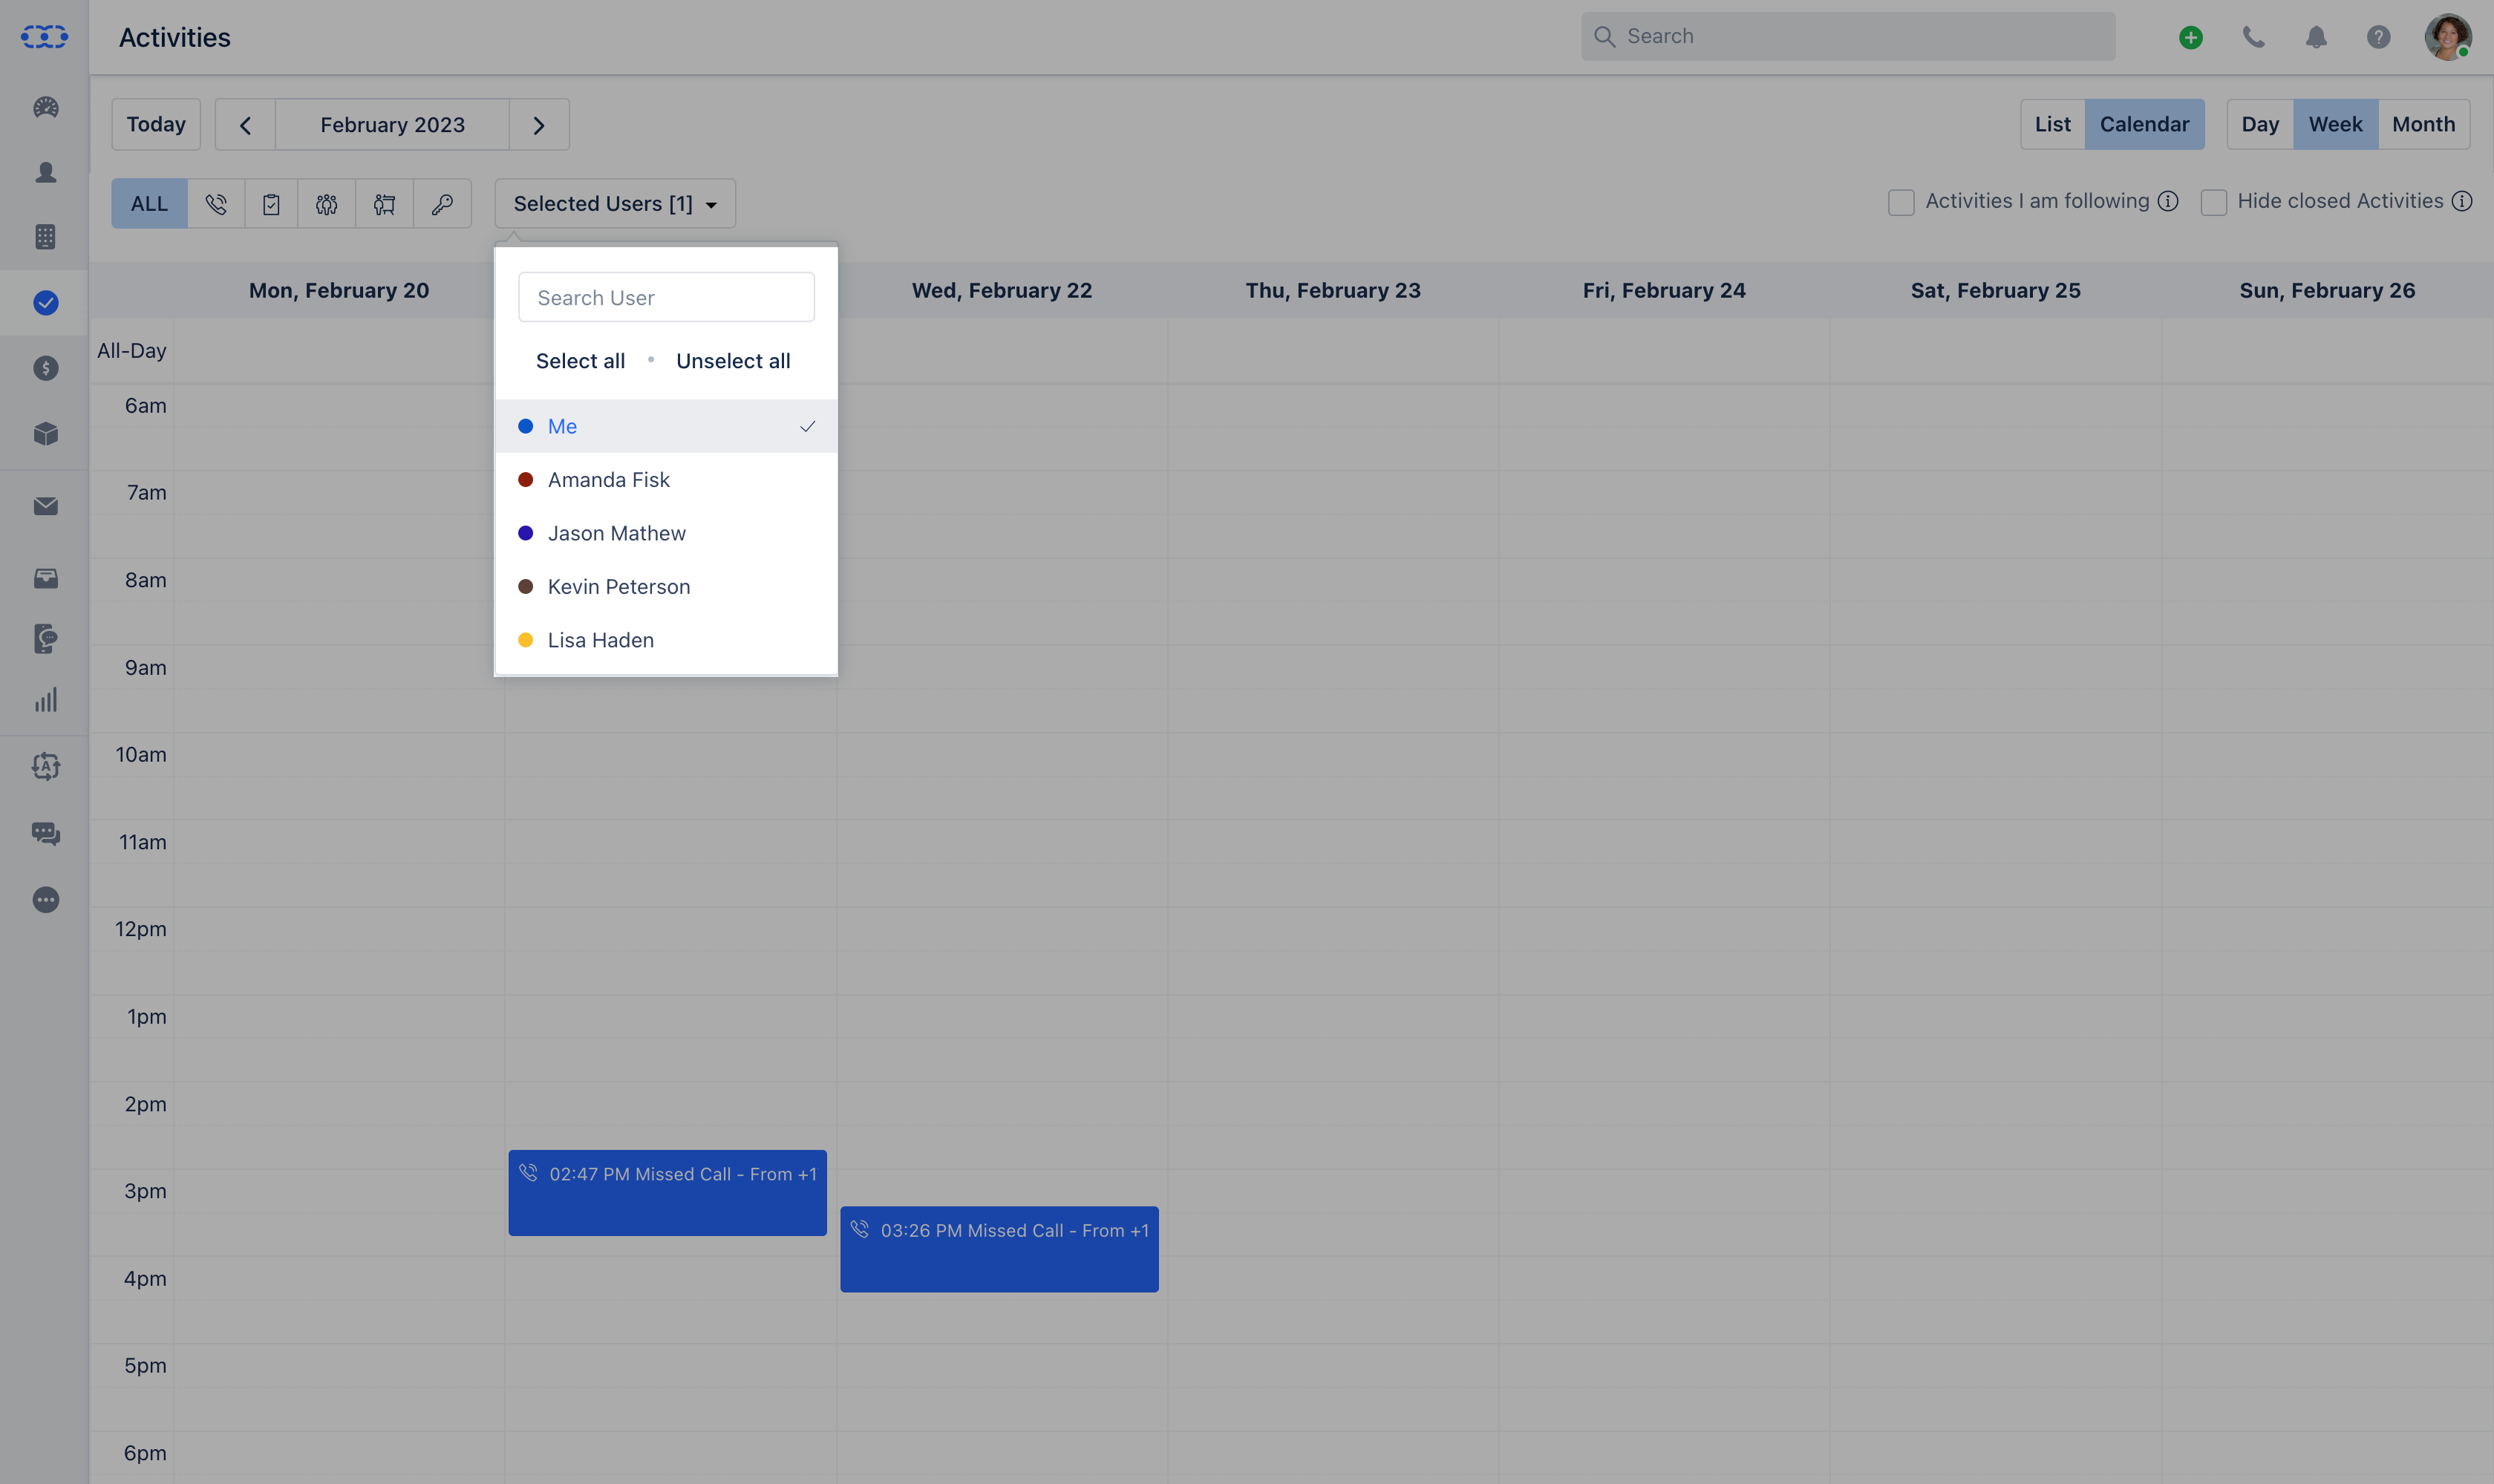The height and width of the screenshot is (1484, 2494).
Task: Open the more options ellipsis icon
Action: (46, 900)
